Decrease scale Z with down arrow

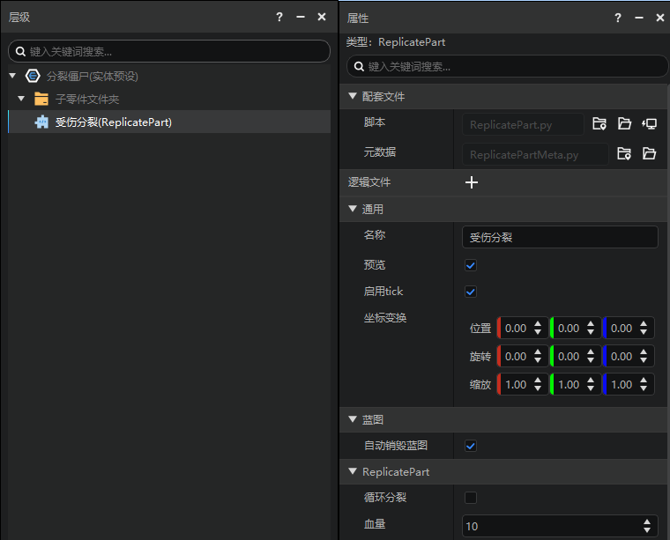[x=644, y=388]
